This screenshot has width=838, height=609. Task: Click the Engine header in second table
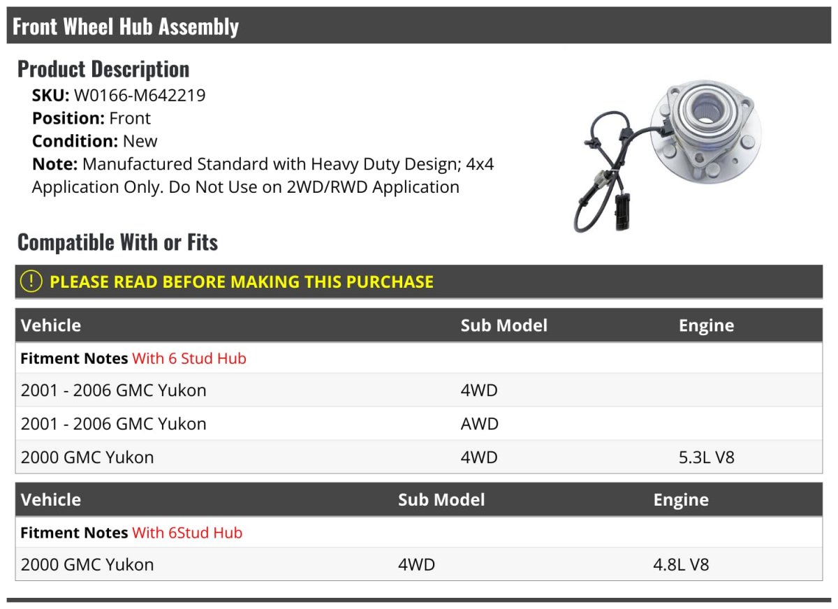coord(681,500)
